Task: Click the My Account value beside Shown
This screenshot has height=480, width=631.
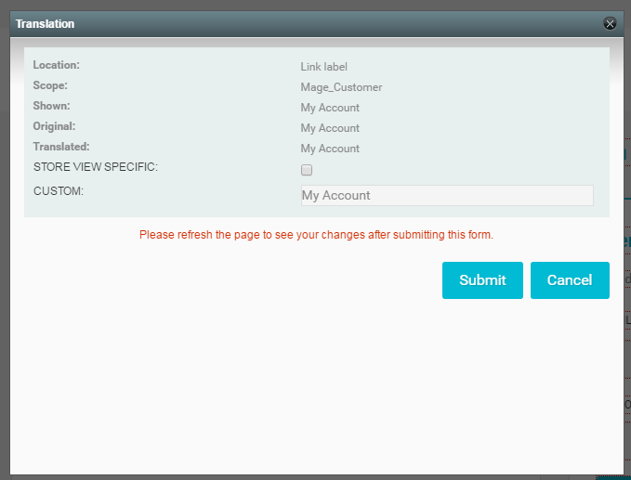Action: (330, 108)
